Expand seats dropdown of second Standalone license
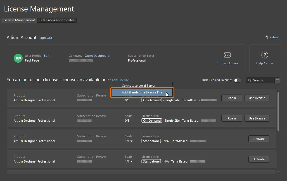Image resolution: width=287 pixels, height=181 pixels. point(131,162)
